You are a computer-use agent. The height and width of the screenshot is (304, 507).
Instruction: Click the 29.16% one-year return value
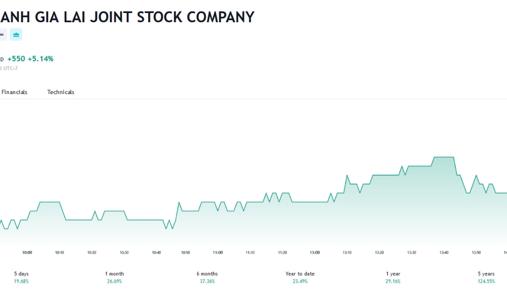point(393,281)
